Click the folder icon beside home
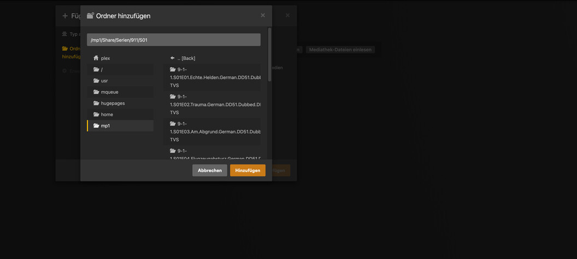The width and height of the screenshot is (577, 259). pos(96,114)
